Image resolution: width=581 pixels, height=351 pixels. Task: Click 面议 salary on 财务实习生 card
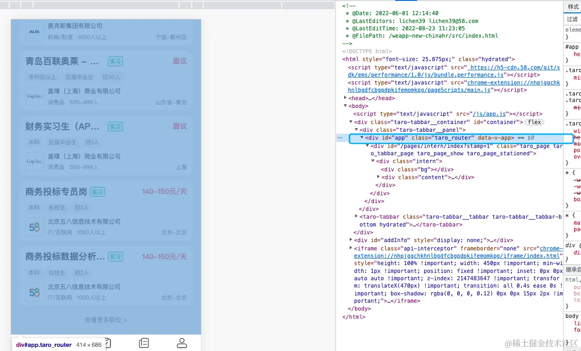click(180, 126)
